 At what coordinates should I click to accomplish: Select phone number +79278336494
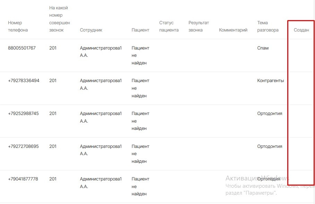pyautogui.click(x=24, y=81)
